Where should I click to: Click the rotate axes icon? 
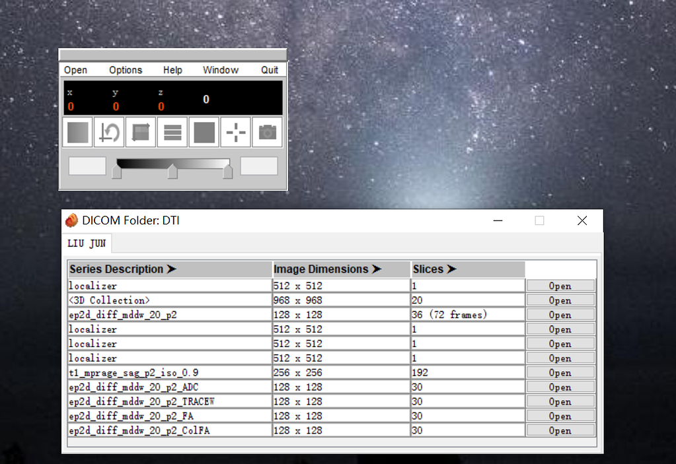109,133
